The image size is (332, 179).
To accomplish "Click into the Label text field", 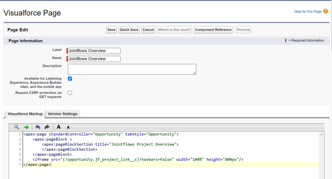I will (94, 51).
